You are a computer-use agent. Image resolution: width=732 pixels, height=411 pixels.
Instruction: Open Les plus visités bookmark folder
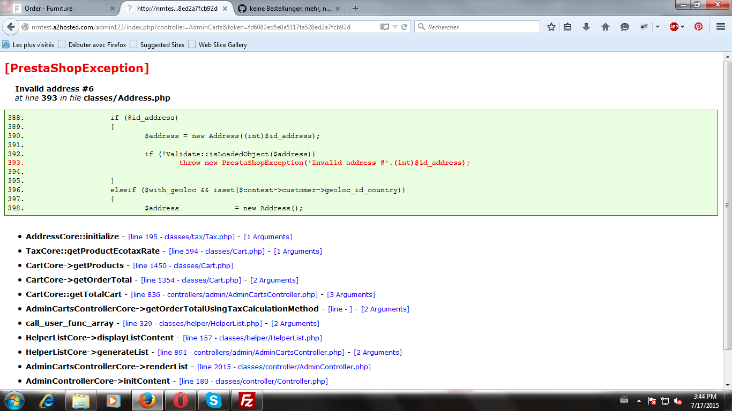(x=28, y=45)
